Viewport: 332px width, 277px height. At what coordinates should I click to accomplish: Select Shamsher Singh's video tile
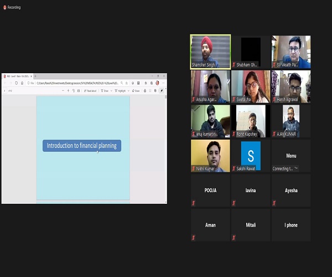click(210, 52)
